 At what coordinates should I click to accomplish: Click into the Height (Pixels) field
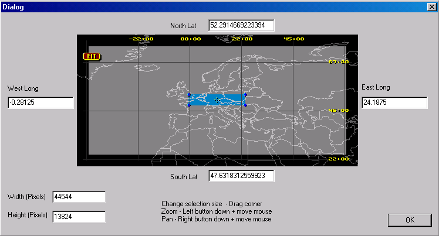tap(79, 217)
